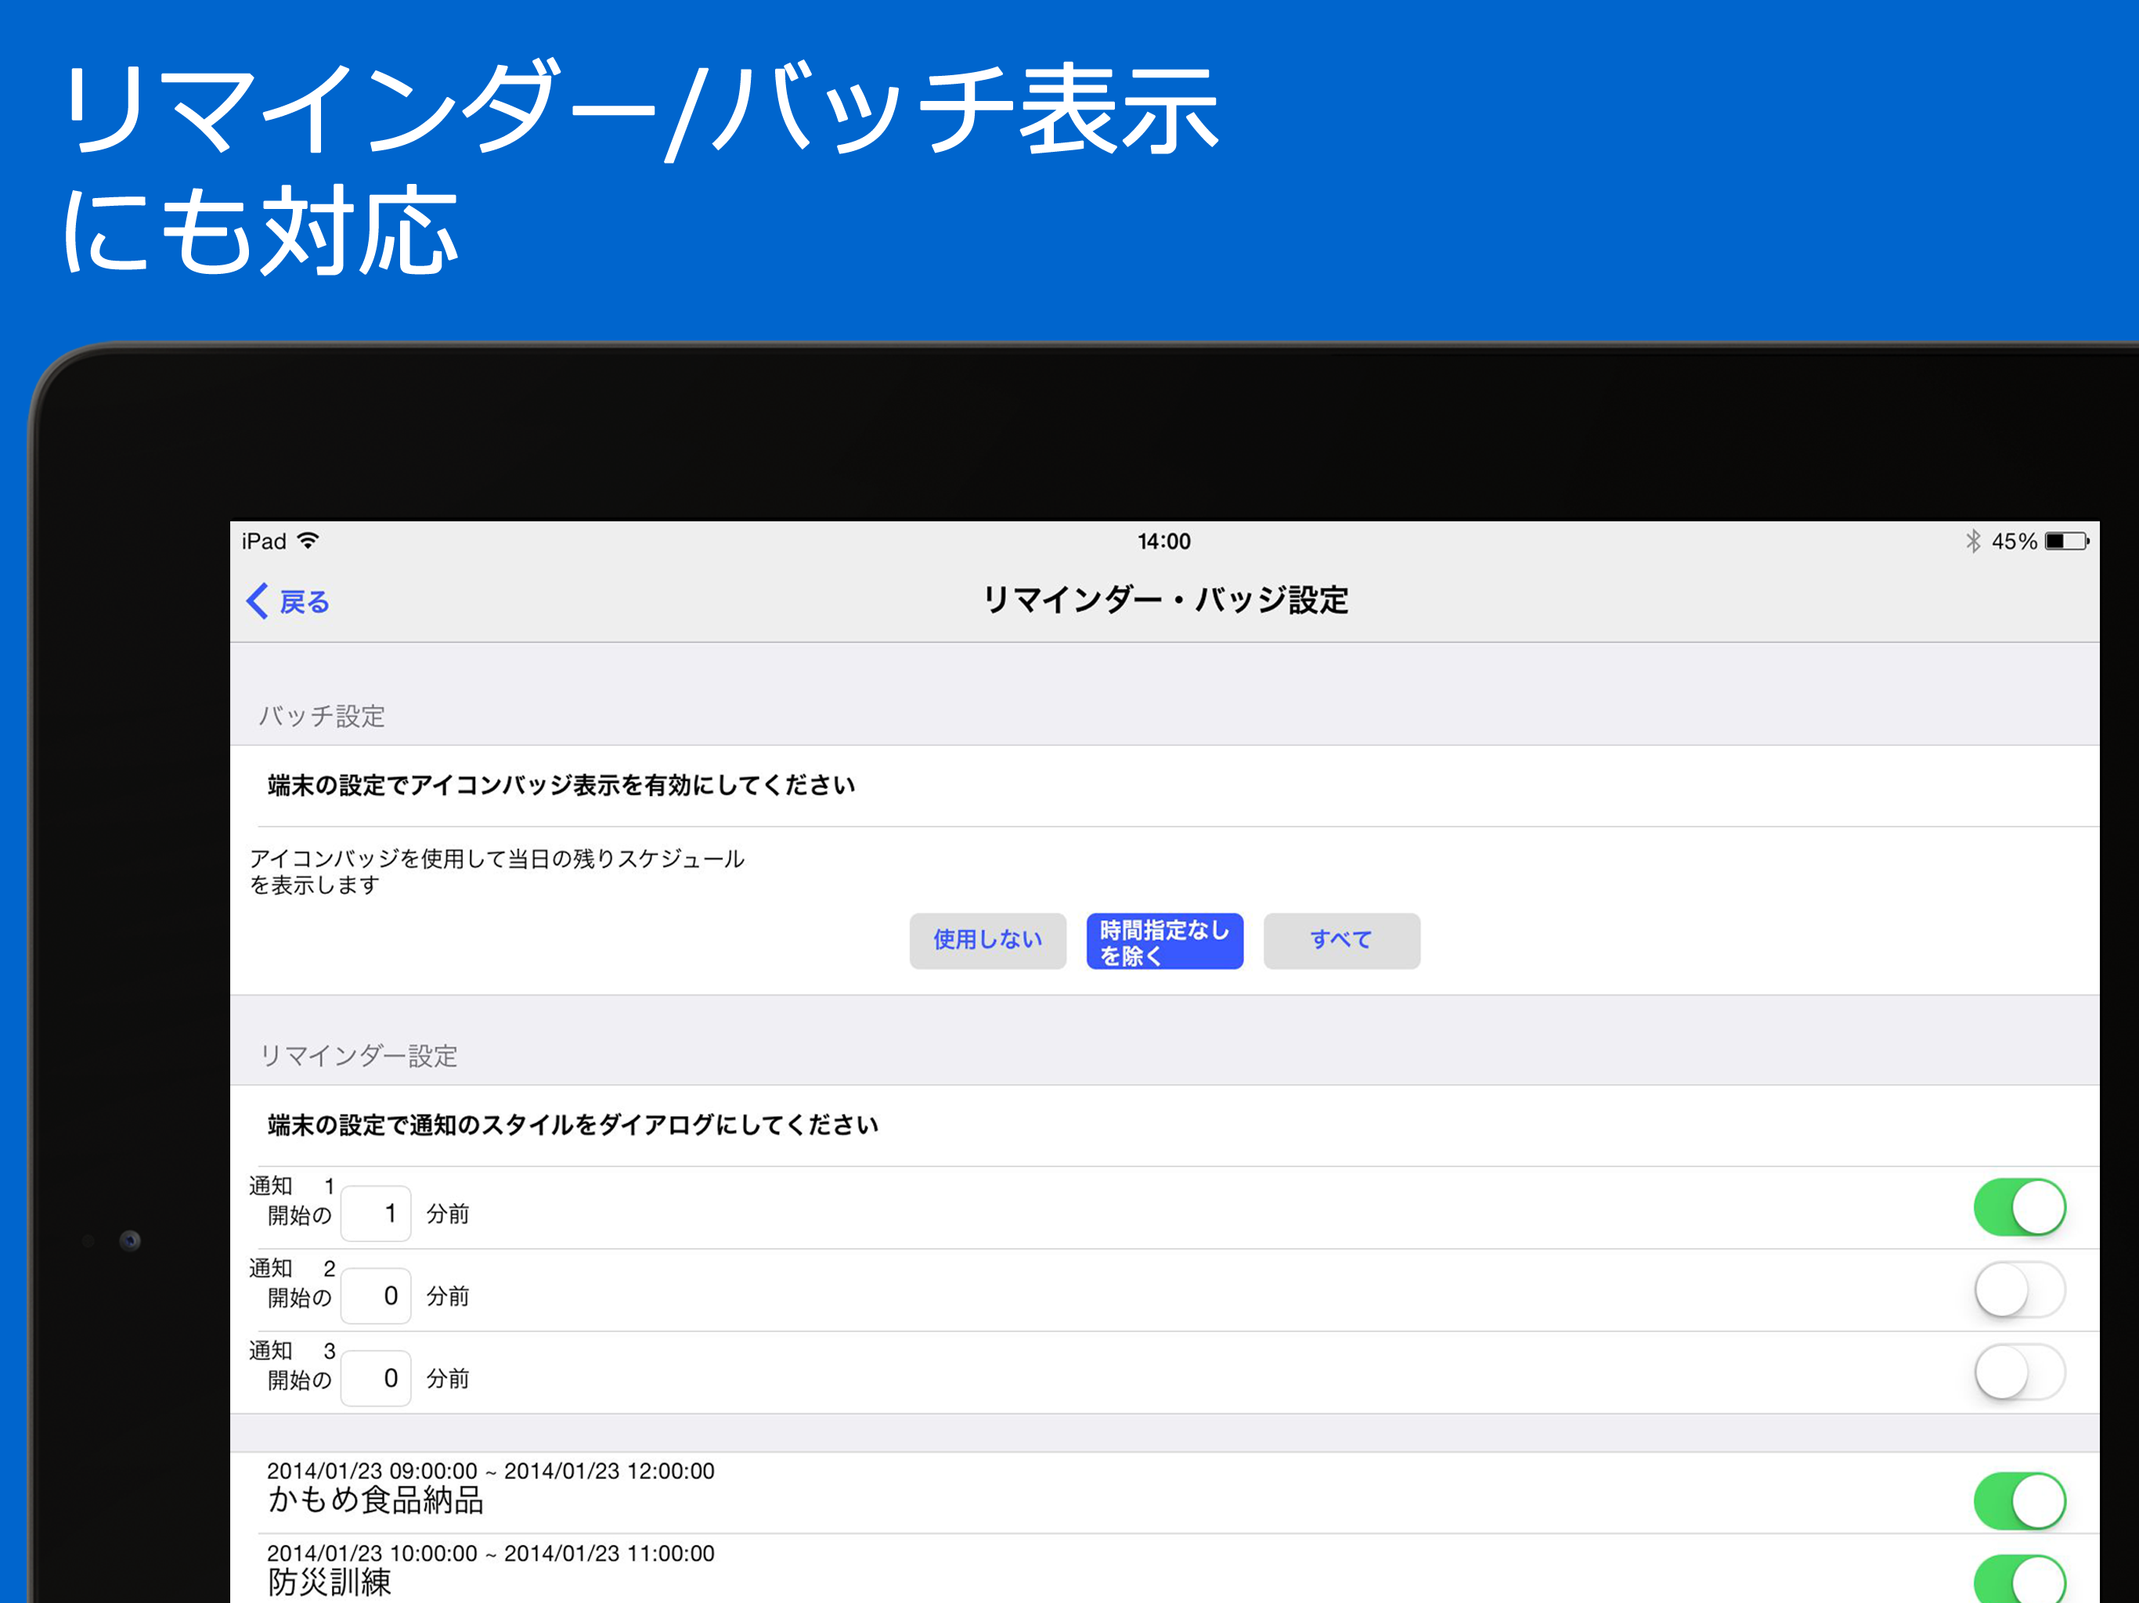The image size is (2139, 1603).
Task: Tap 2014/01/23 10:00:00 time range text
Action: (490, 1553)
